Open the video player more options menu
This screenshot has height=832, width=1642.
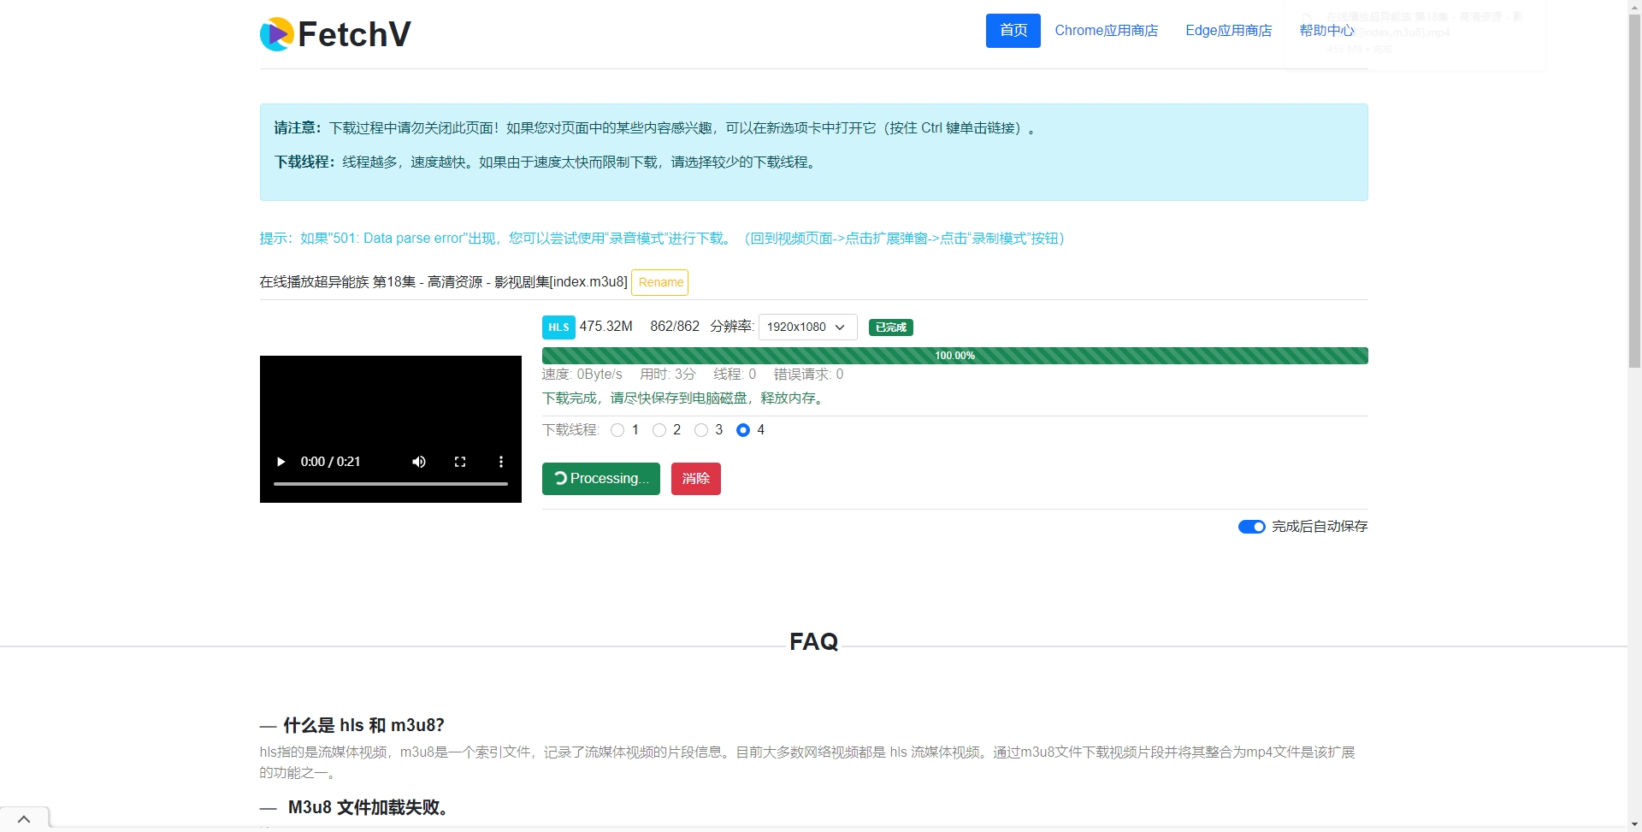(501, 462)
